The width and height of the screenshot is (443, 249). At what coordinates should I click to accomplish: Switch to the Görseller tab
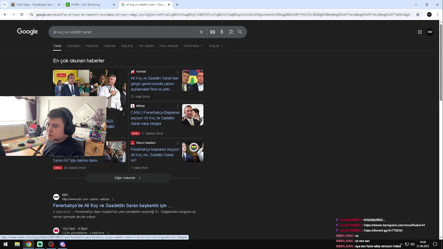point(73,46)
